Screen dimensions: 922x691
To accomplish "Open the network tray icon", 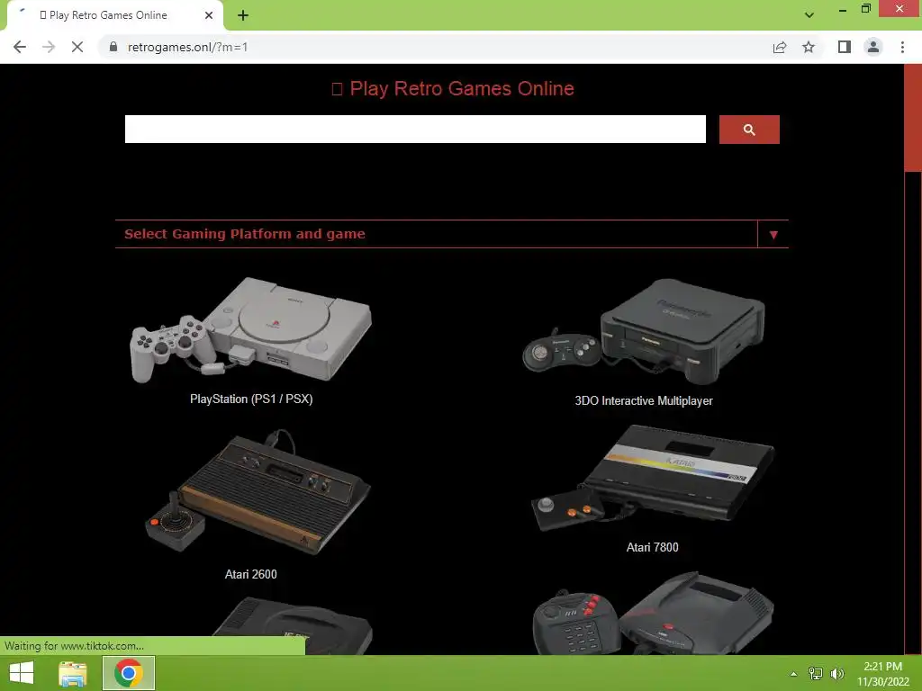I will [815, 674].
